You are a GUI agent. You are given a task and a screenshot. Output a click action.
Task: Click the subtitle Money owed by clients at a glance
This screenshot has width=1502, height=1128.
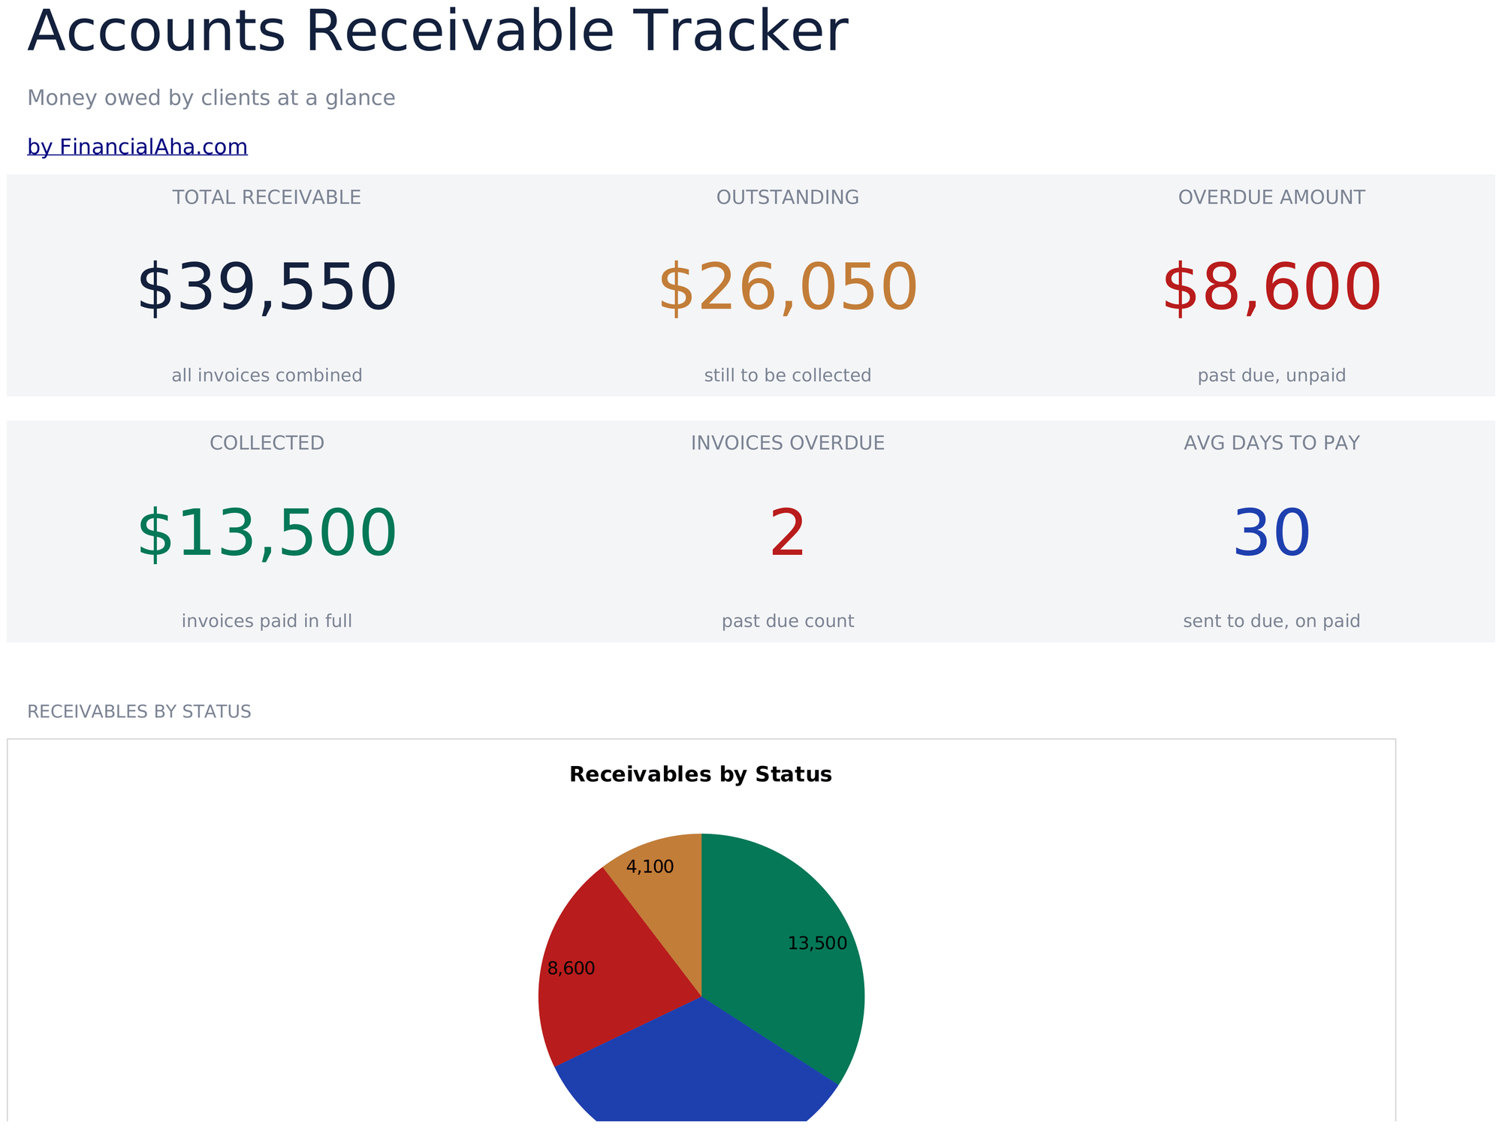(x=211, y=98)
